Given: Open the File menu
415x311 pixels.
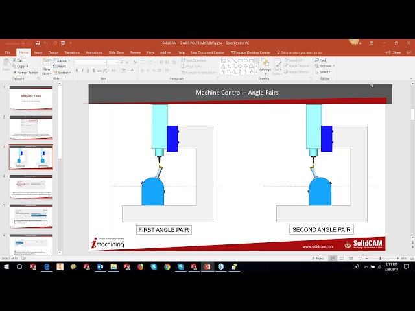Looking at the screenshot, I should [x=8, y=52].
